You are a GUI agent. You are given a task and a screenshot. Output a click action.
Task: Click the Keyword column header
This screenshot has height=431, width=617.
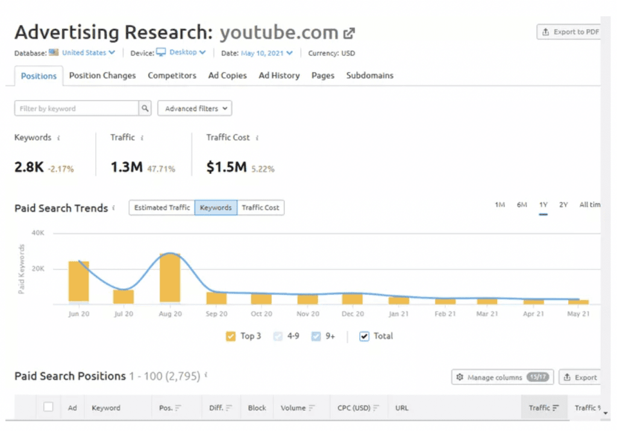(106, 407)
